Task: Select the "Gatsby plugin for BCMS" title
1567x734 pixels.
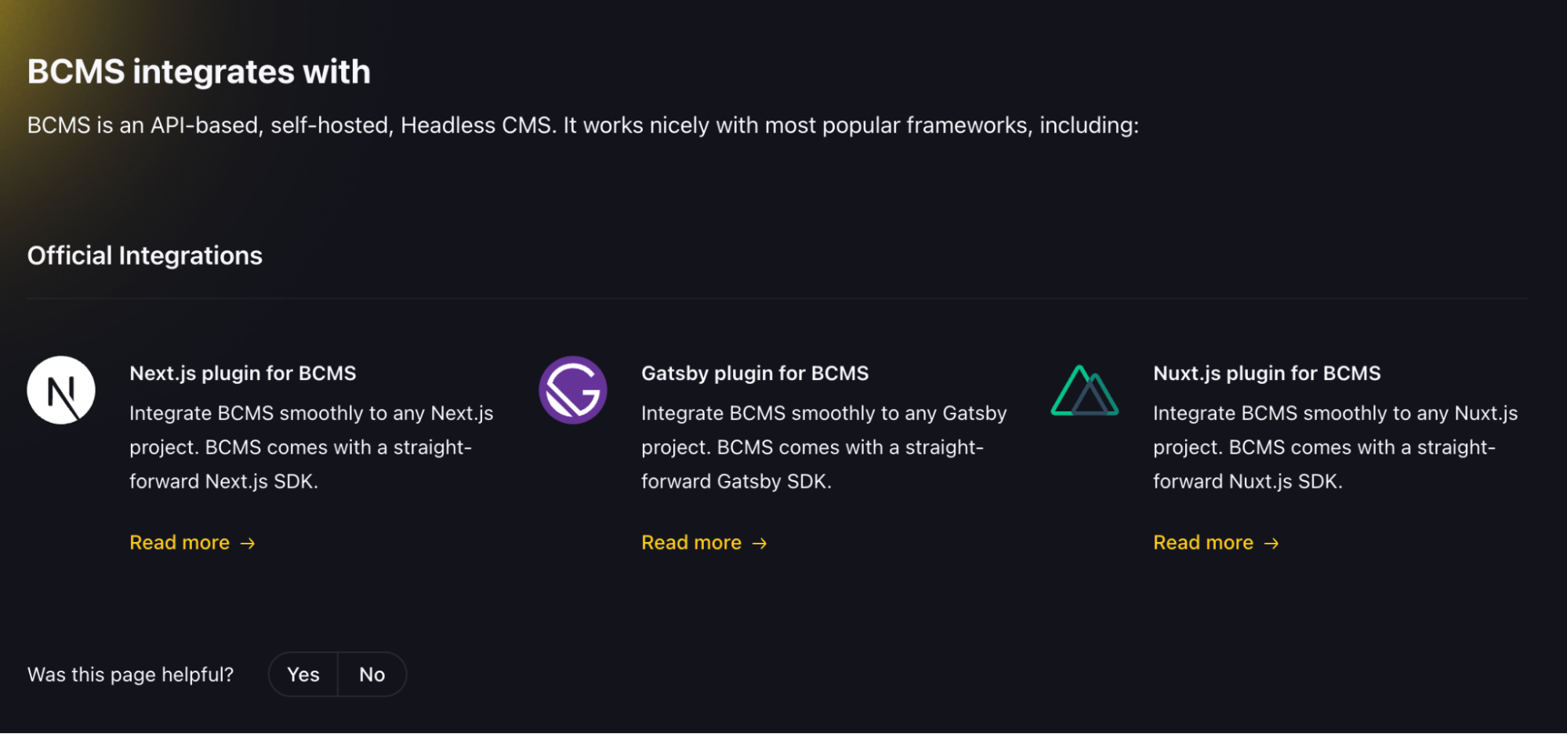Action: (x=755, y=374)
